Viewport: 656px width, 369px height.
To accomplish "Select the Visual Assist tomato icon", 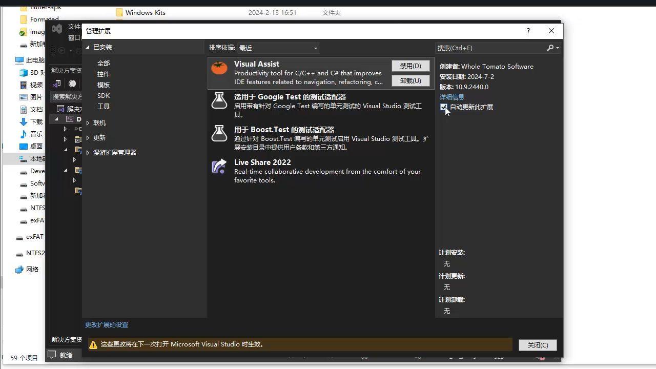I will pos(219,68).
